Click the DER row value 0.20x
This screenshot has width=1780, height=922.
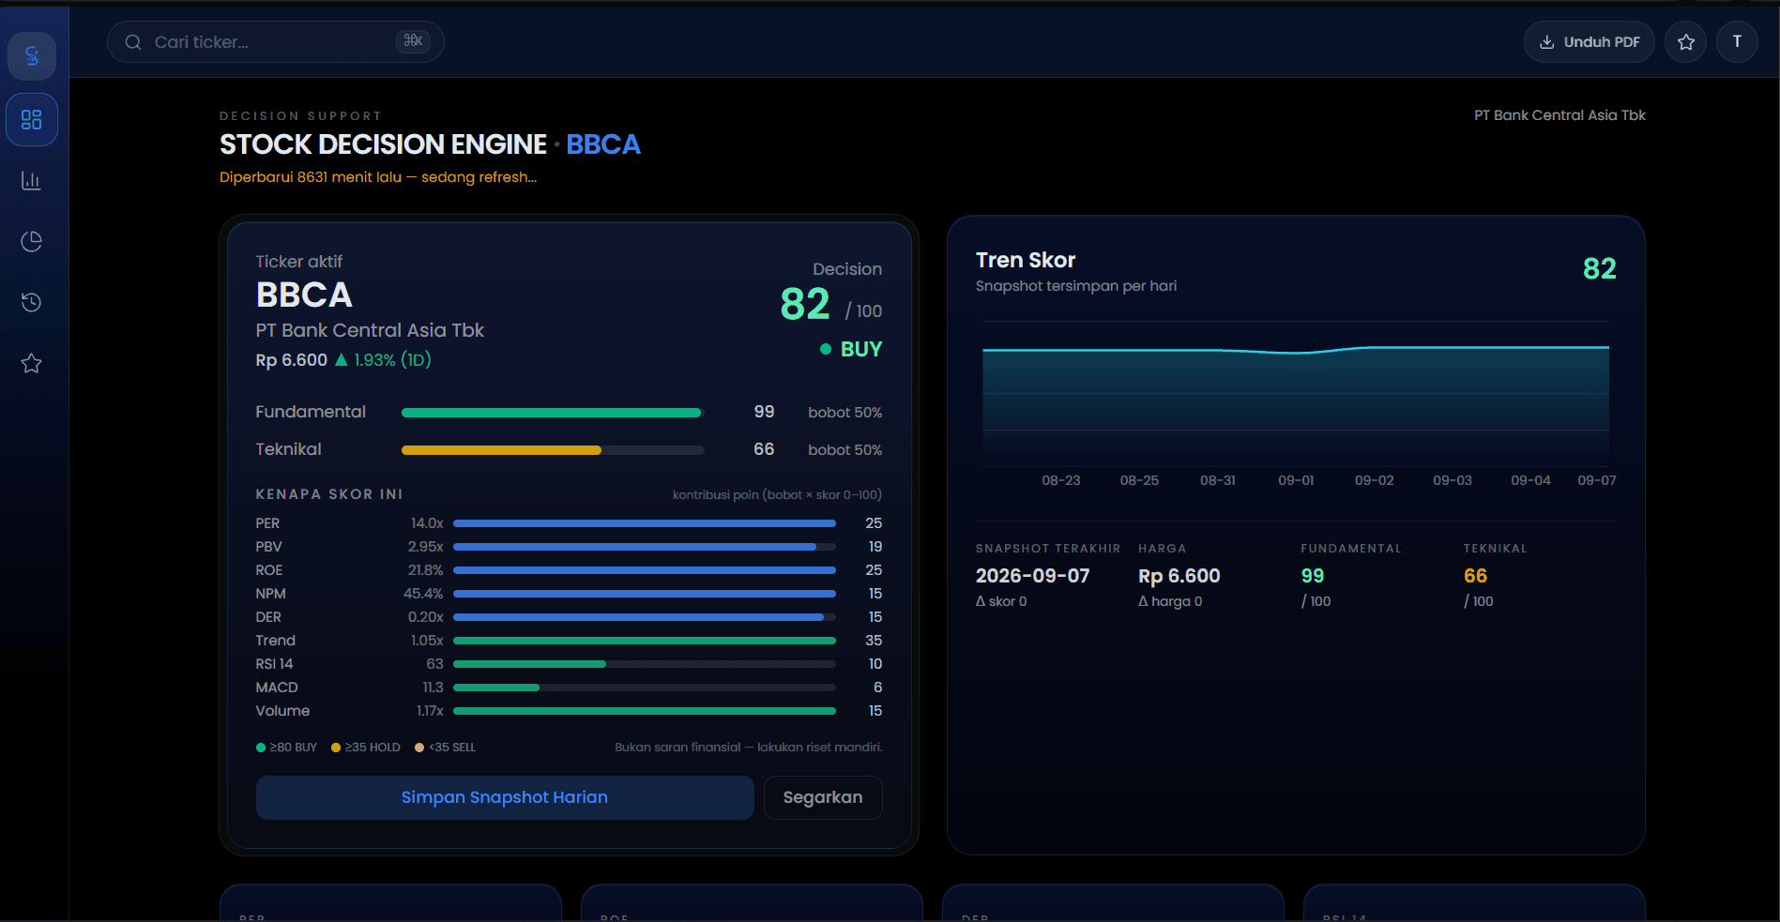pos(426,617)
